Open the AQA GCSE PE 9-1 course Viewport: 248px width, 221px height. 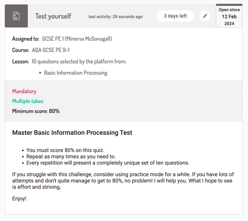click(51, 50)
